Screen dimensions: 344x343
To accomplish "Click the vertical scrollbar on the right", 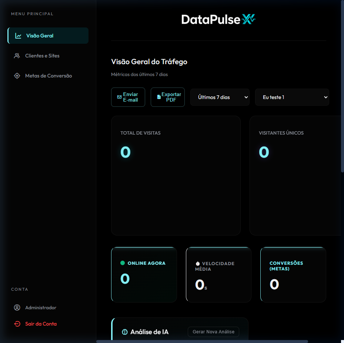I will [342, 86].
